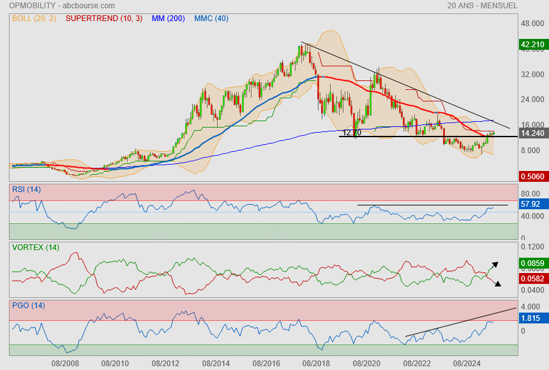
Task: Click the blue 57.92 RSI value tag
Action: tap(532, 204)
